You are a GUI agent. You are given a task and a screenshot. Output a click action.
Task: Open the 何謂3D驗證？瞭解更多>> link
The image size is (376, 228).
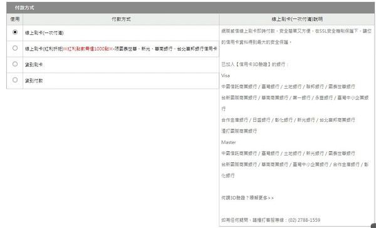(248, 197)
